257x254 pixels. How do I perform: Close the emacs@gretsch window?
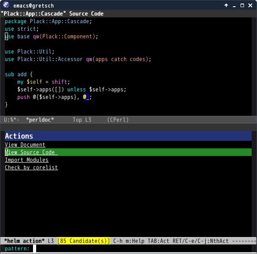pyautogui.click(x=250, y=5)
